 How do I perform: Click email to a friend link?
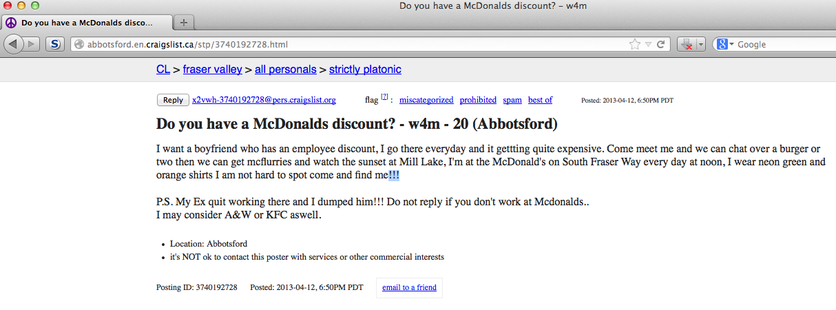(x=409, y=287)
